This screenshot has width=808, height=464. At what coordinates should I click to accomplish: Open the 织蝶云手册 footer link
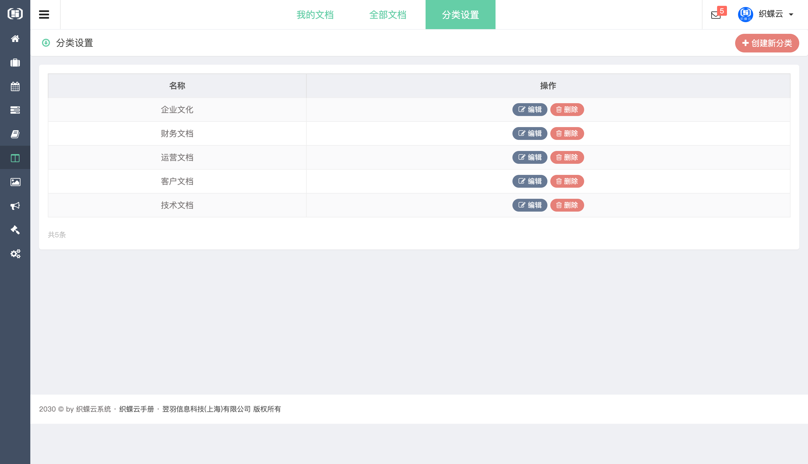(136, 409)
